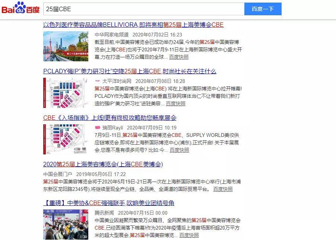
Task: Click the source name 太平洋时尚网
Action: (x=117, y=81)
